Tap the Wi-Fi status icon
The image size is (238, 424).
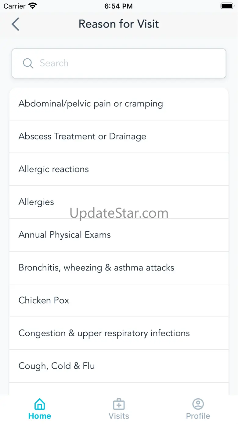coord(32,6)
